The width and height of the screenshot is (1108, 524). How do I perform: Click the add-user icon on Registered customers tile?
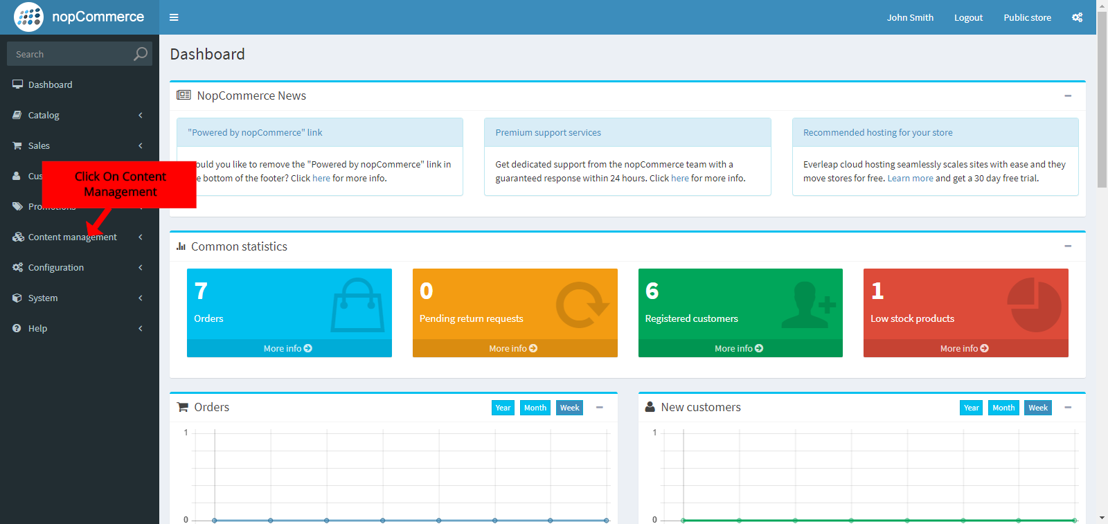point(809,305)
